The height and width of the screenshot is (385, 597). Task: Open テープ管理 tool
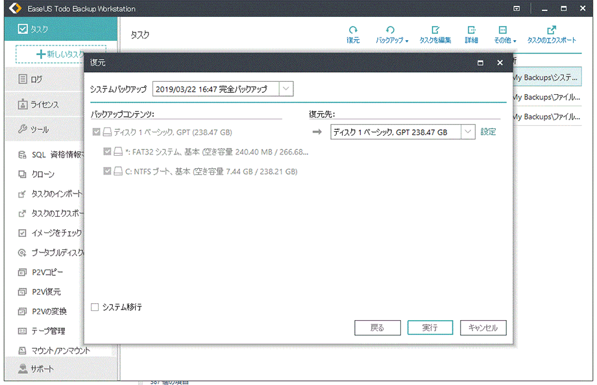pos(42,331)
